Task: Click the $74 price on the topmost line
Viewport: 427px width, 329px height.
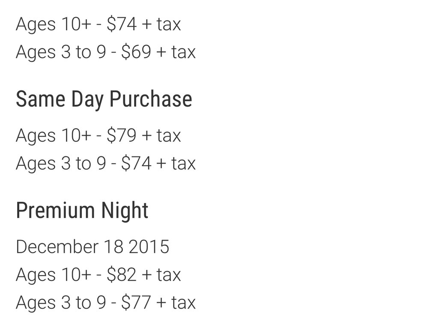Action: point(122,24)
